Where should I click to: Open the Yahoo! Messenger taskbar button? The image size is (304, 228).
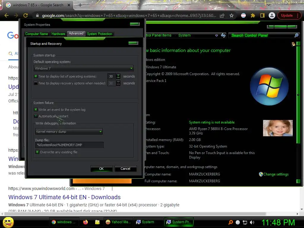pyautogui.click(x=119, y=222)
